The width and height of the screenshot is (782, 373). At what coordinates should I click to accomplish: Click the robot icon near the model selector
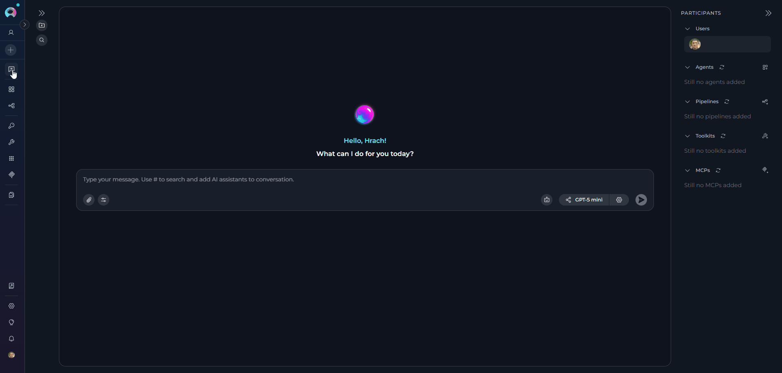547,200
